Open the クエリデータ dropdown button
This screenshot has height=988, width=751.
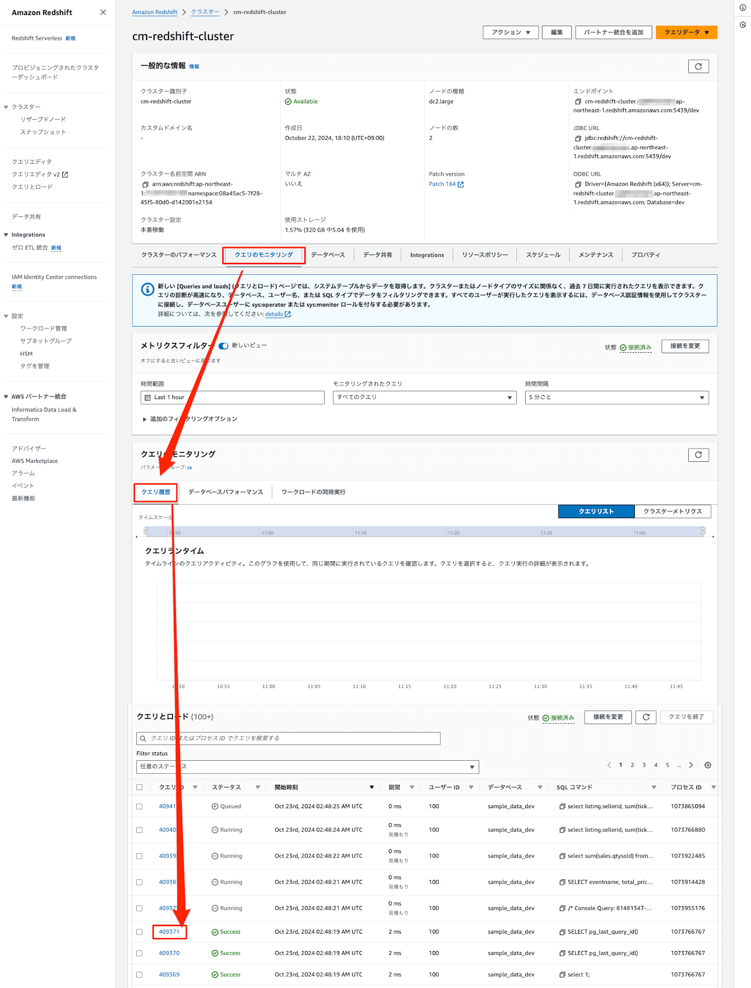coord(686,33)
